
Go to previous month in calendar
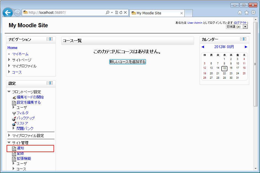203,47
